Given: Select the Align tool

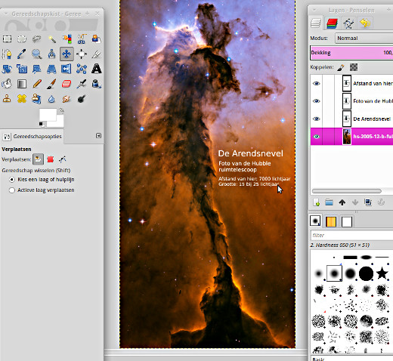Looking at the screenshot, I should (82, 54).
